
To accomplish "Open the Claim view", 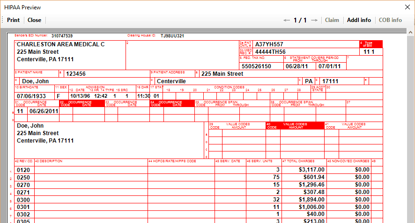I will pyautogui.click(x=332, y=20).
